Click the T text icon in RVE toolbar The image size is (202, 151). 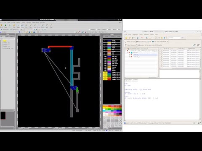tap(147, 38)
